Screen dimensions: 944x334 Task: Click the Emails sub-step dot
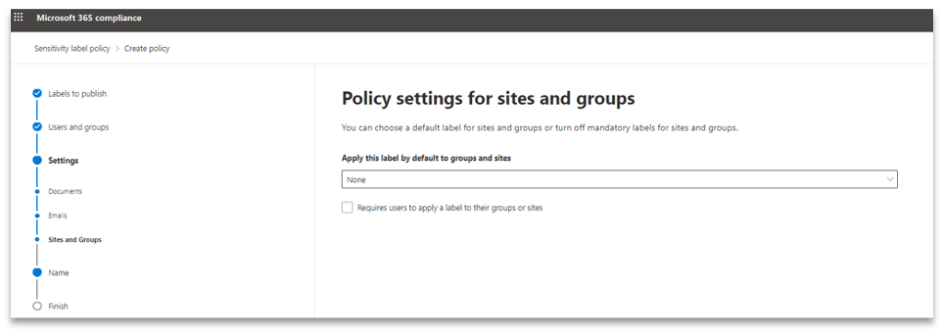point(37,215)
